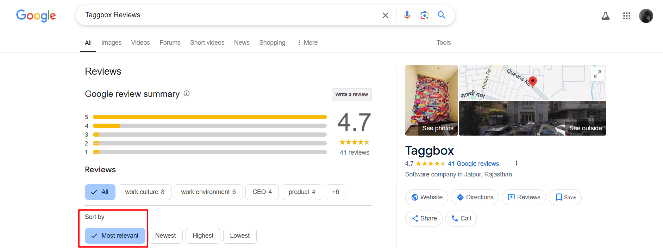
Task: Clear the search box with X icon
Action: click(x=385, y=15)
